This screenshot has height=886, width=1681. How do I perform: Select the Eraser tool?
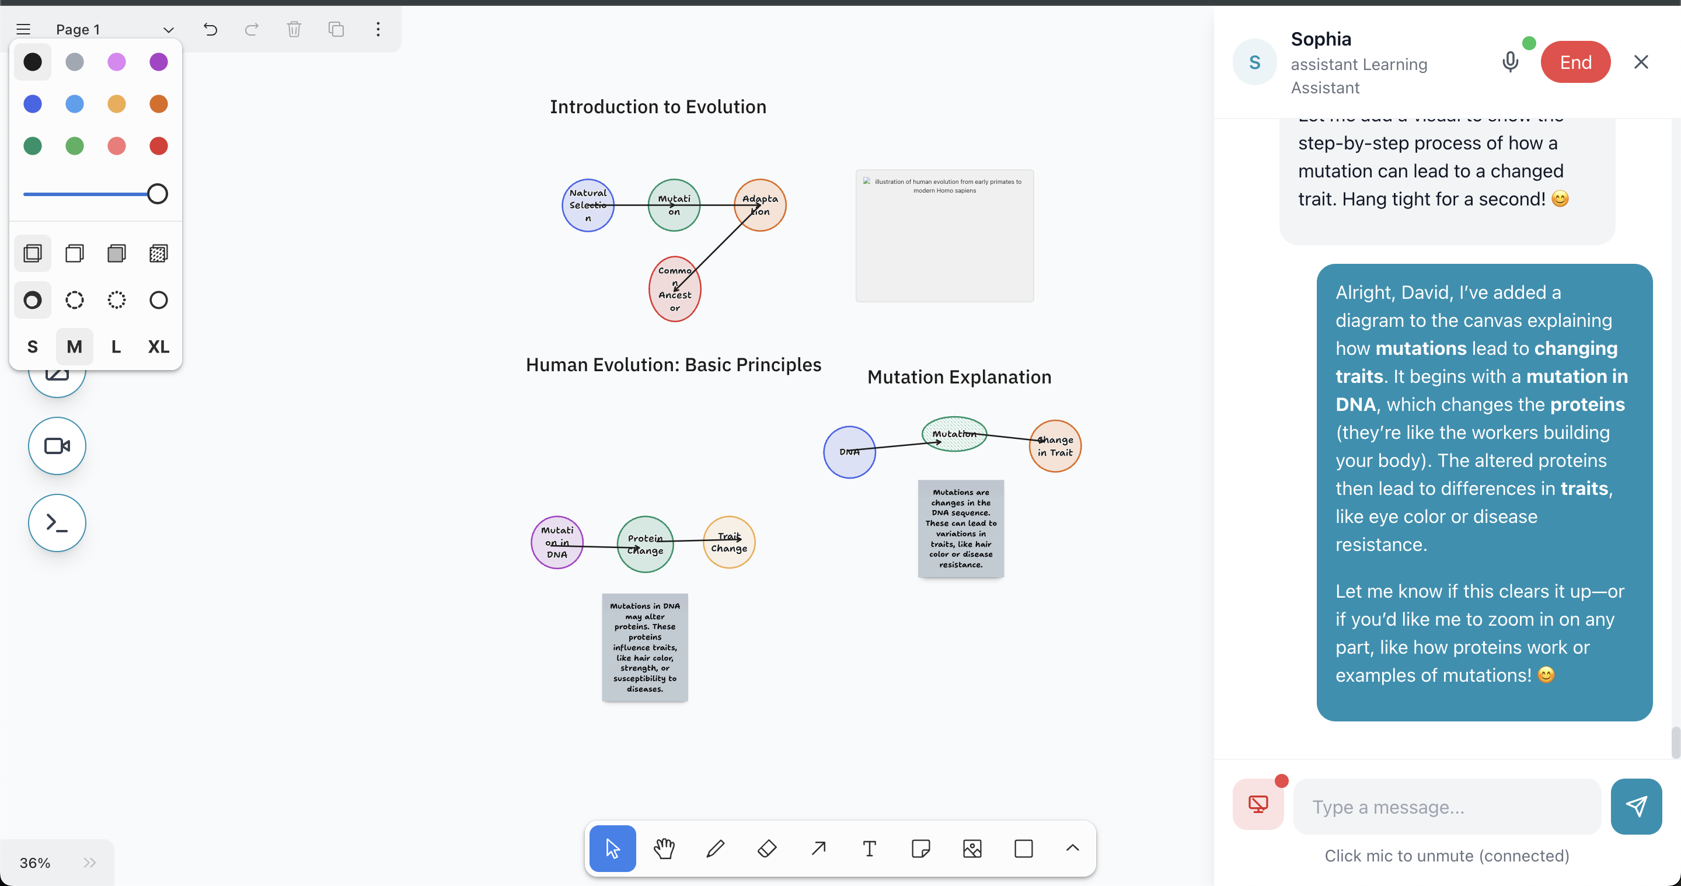coord(767,849)
